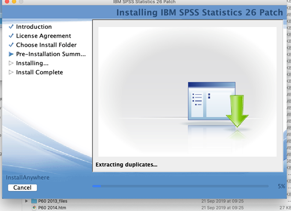Select the Install Complete step

(x=39, y=72)
